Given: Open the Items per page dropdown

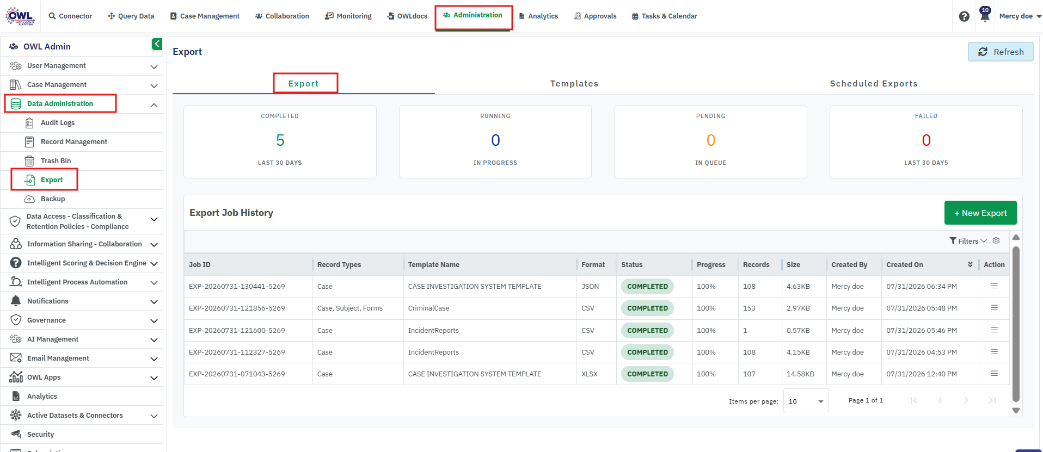Looking at the screenshot, I should (806, 401).
